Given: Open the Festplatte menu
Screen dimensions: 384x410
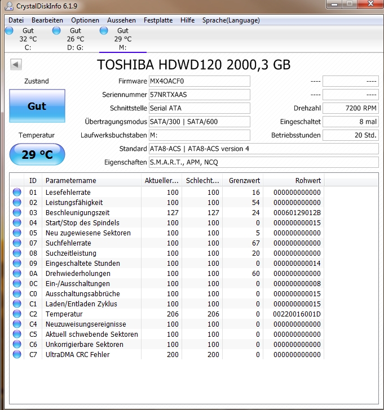Looking at the screenshot, I should [158, 20].
